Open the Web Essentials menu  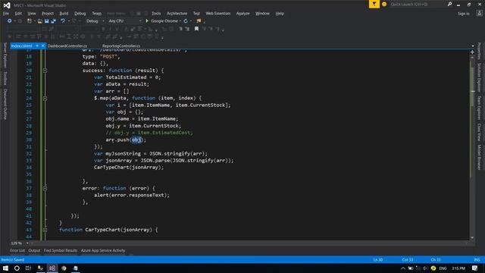tap(218, 14)
